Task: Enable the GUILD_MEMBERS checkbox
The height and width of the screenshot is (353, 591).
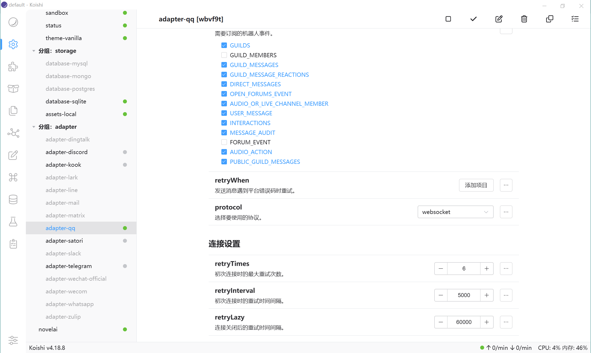Action: click(x=224, y=55)
